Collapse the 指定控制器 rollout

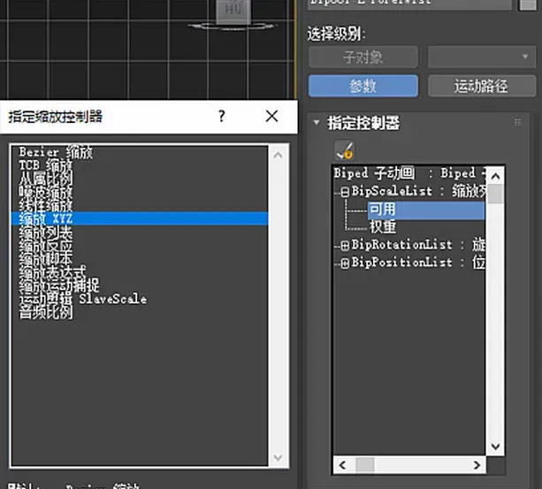317,123
